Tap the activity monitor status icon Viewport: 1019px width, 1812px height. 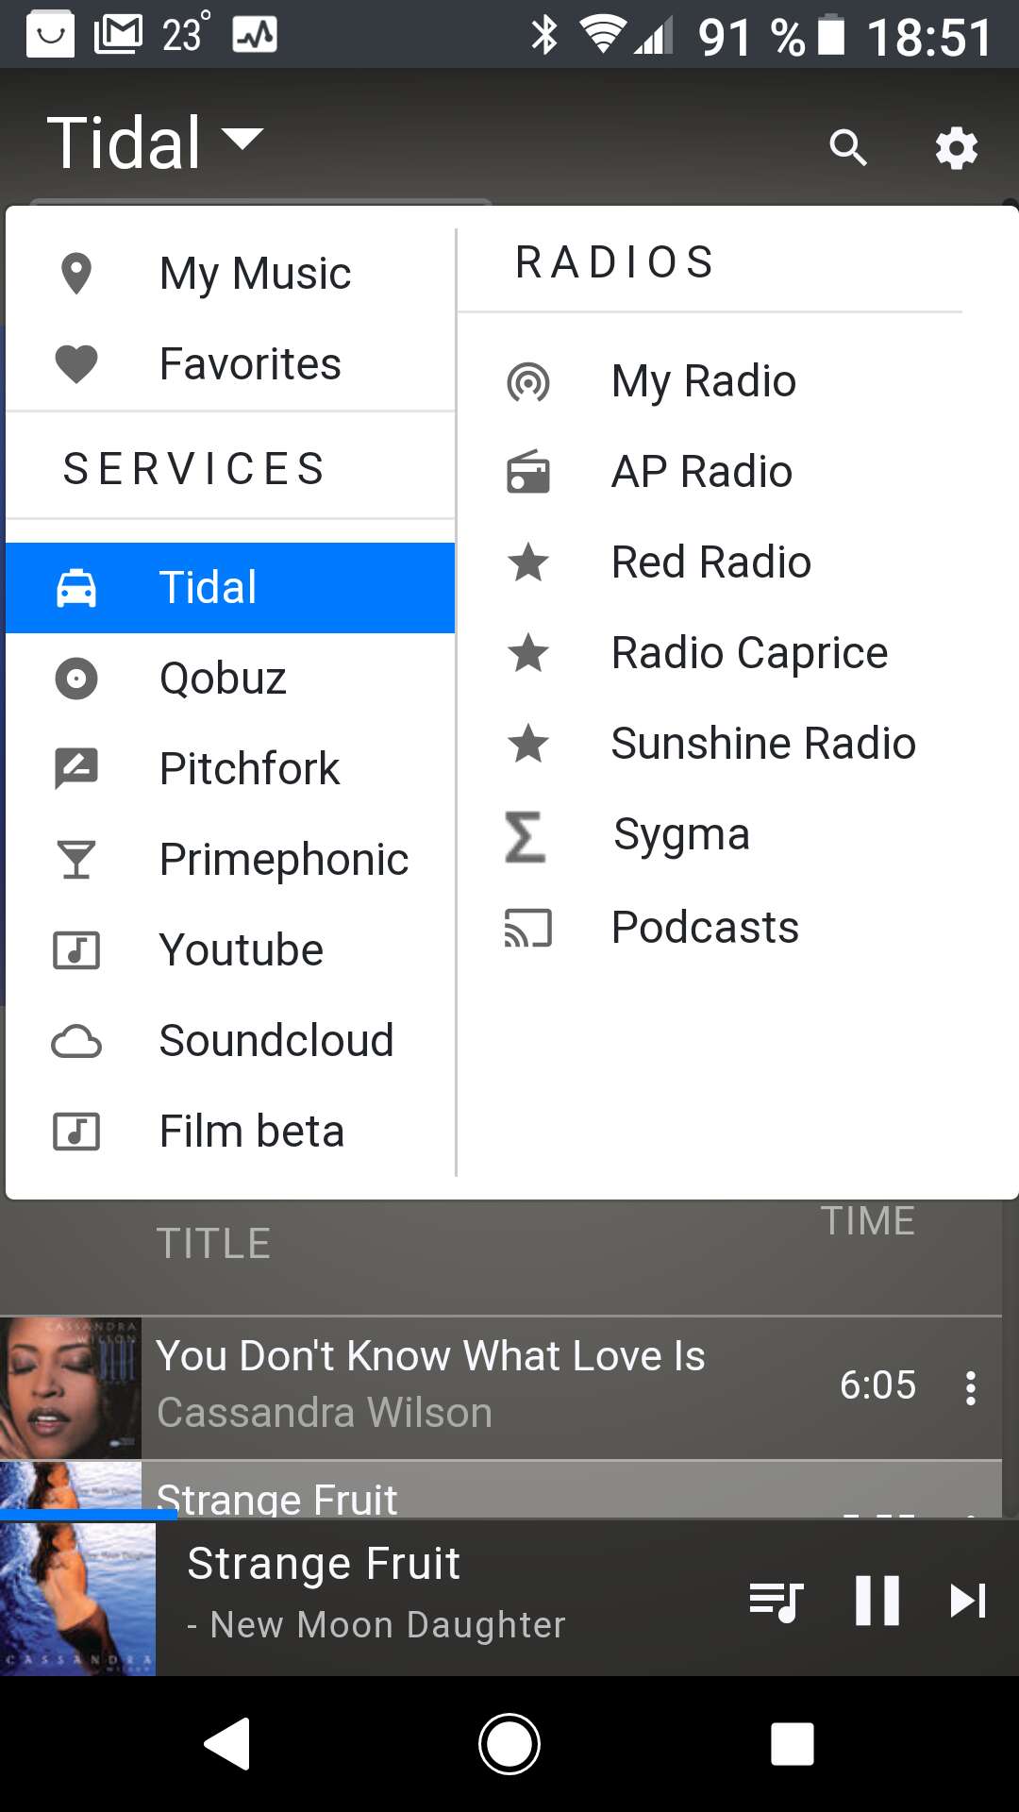[x=255, y=36]
